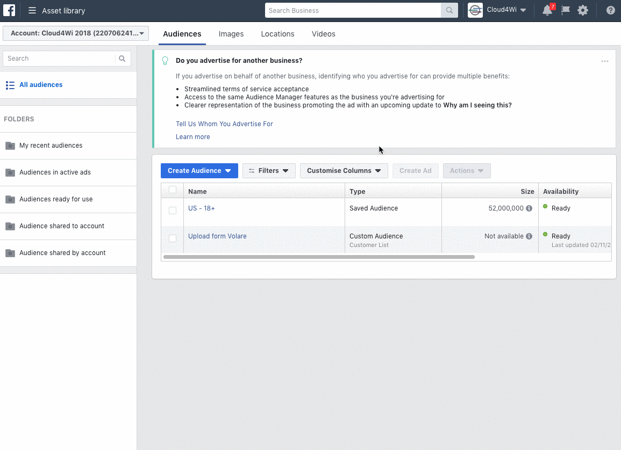Expand the Account Cloud4Wi 2018 dropdown
Viewport: 621px width, 450px height.
(76, 33)
